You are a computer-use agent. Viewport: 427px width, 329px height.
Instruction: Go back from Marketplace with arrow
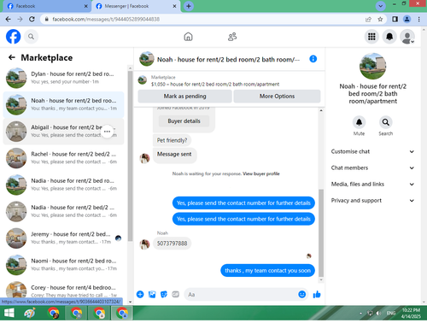[x=12, y=57]
